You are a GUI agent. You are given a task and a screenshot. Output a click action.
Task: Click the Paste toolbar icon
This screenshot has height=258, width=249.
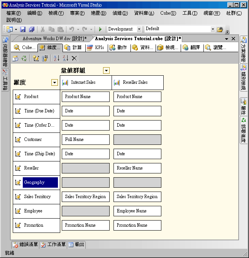[61, 29]
